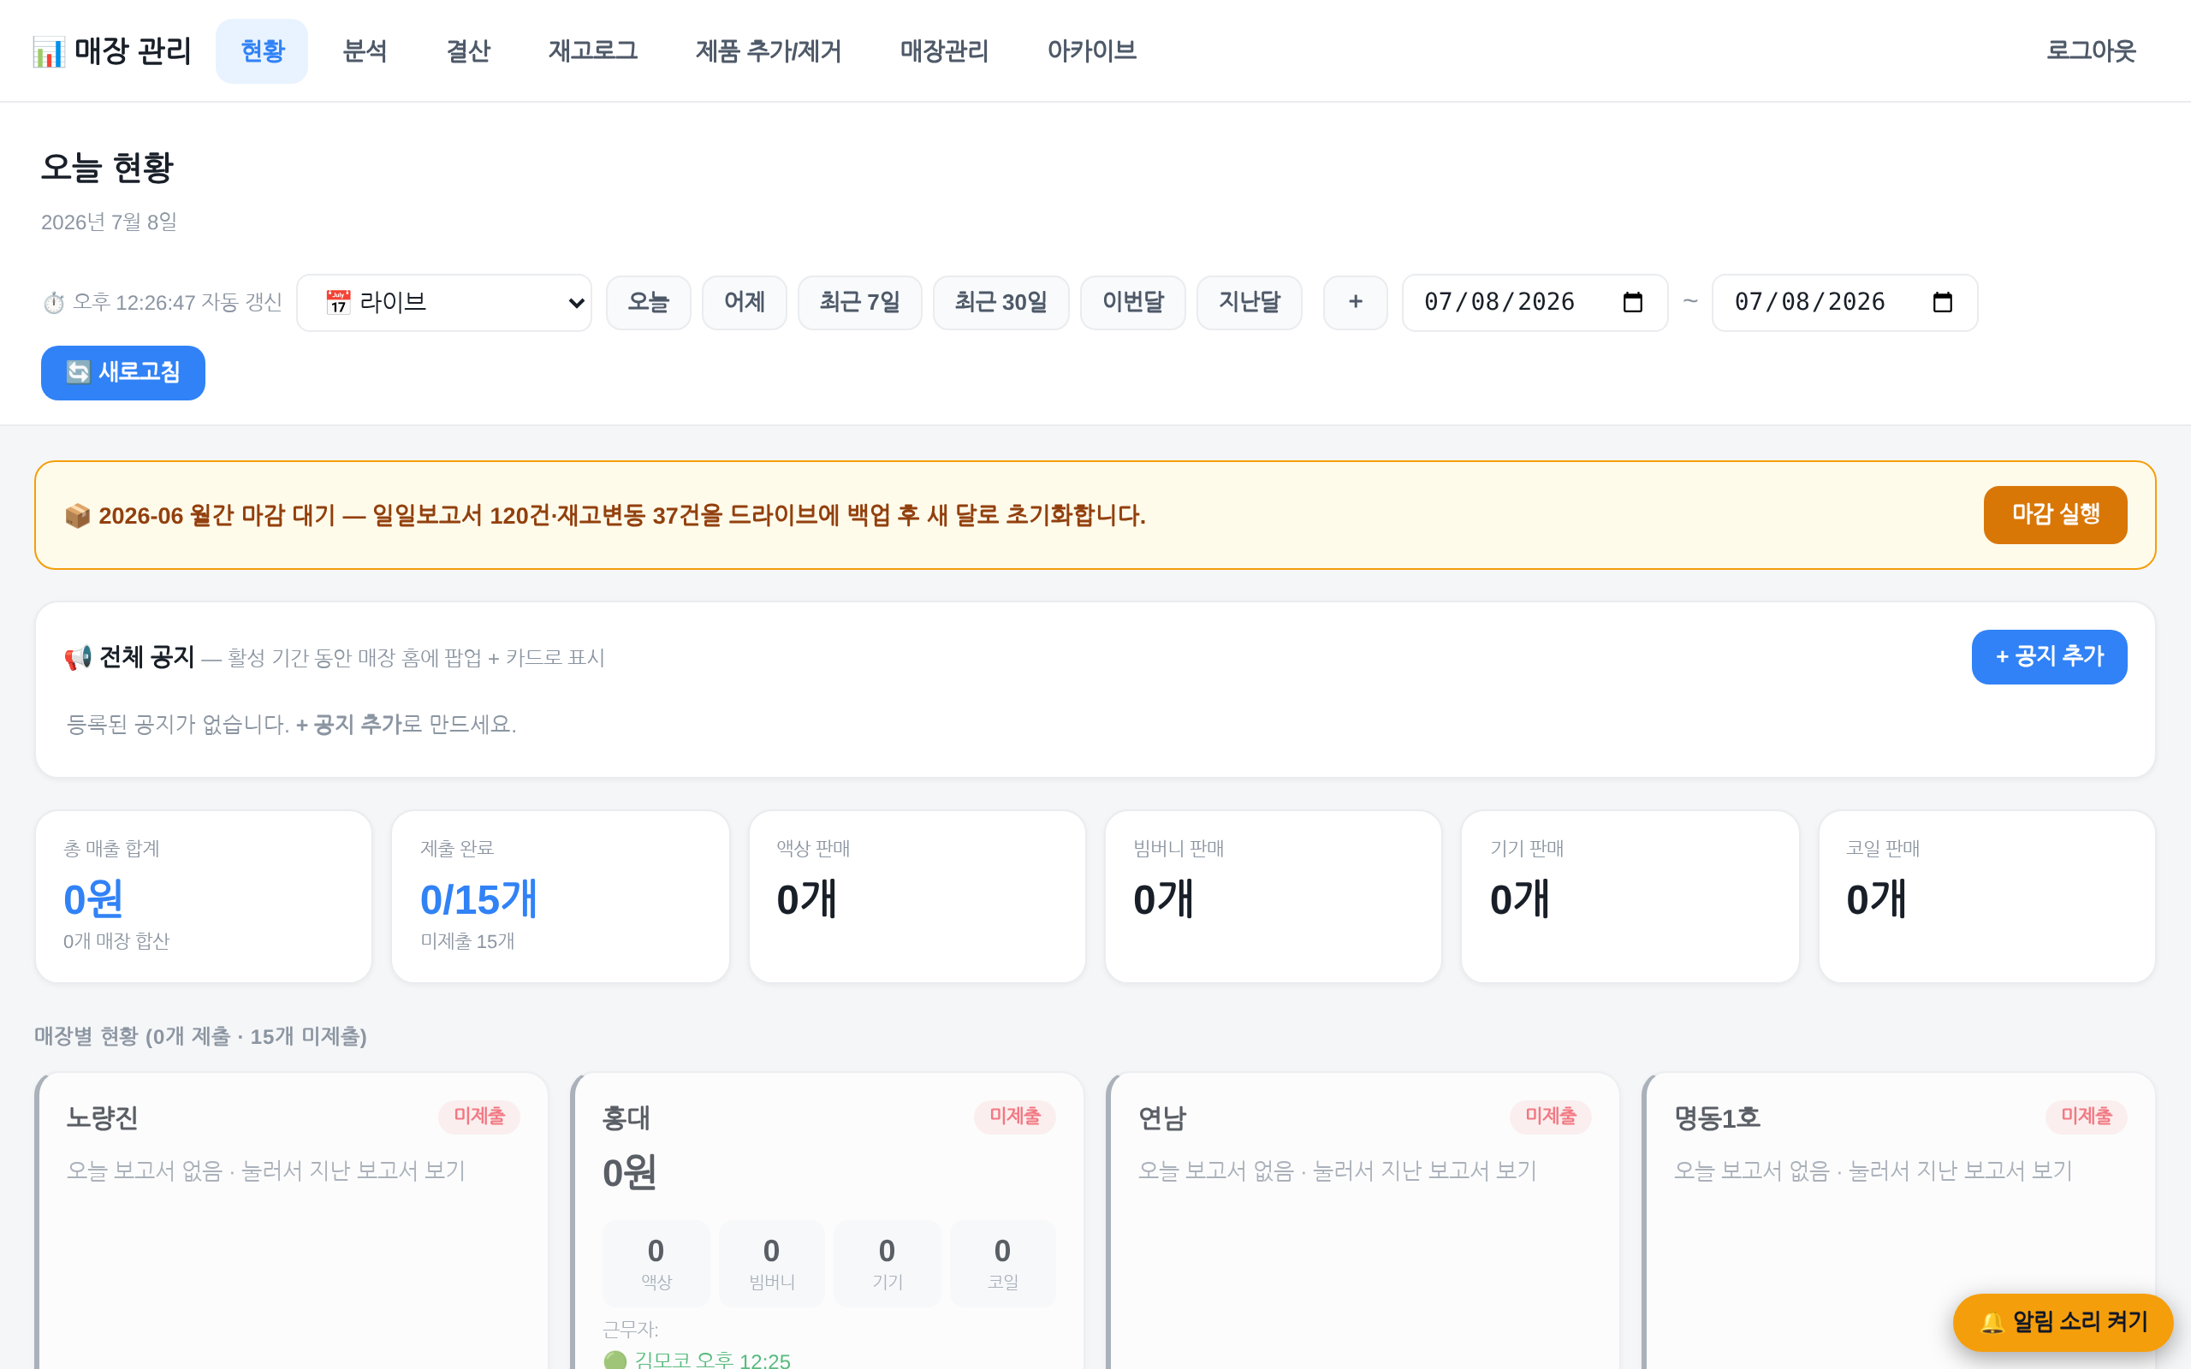Open the 재고로그 tab
The width and height of the screenshot is (2191, 1369).
pos(593,50)
